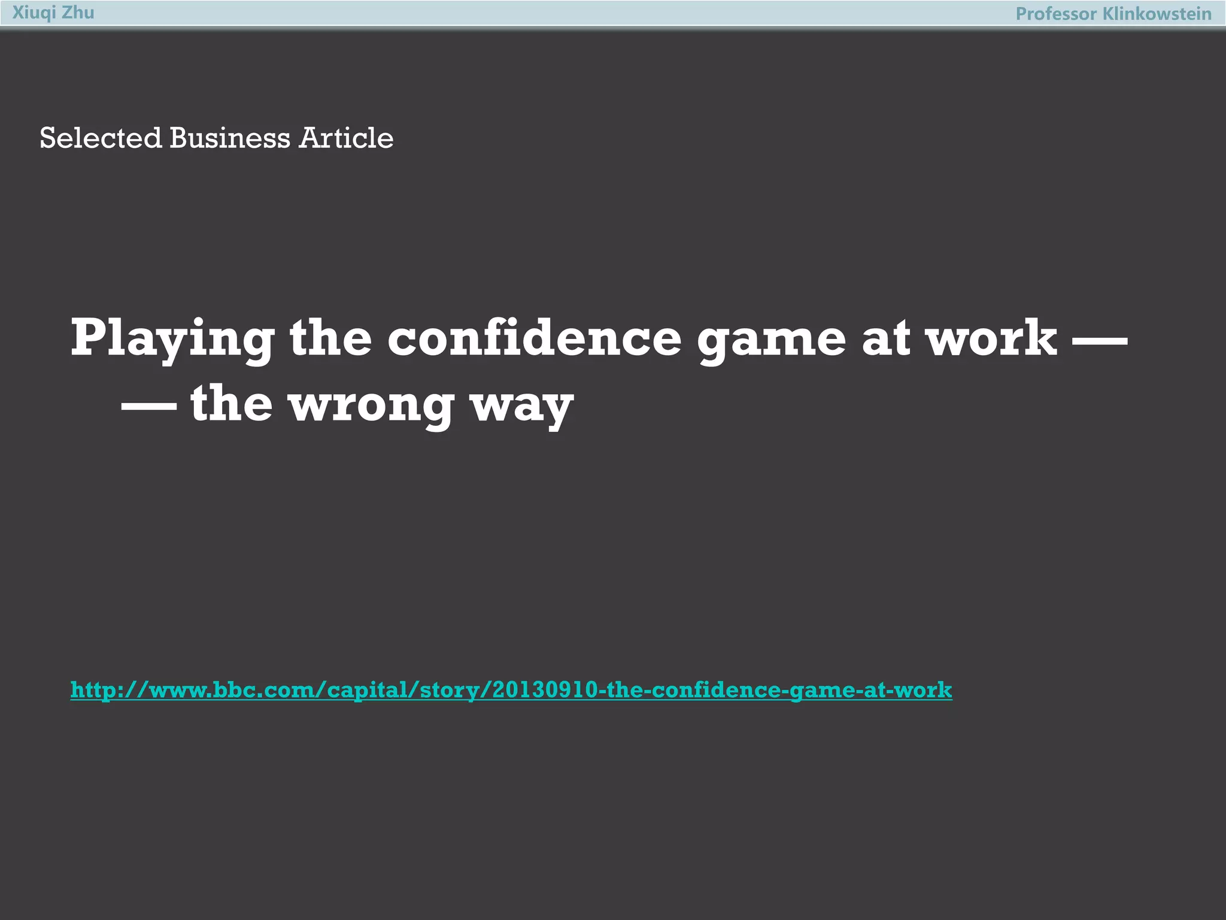1226x920 pixels.
Task: Click '20130910' in the URL text
Action: coord(545,690)
